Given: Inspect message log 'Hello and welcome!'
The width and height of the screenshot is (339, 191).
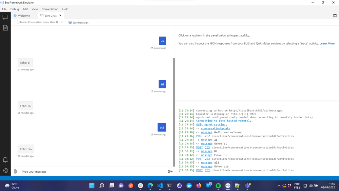Looking at the screenshot, I should click(x=207, y=132).
